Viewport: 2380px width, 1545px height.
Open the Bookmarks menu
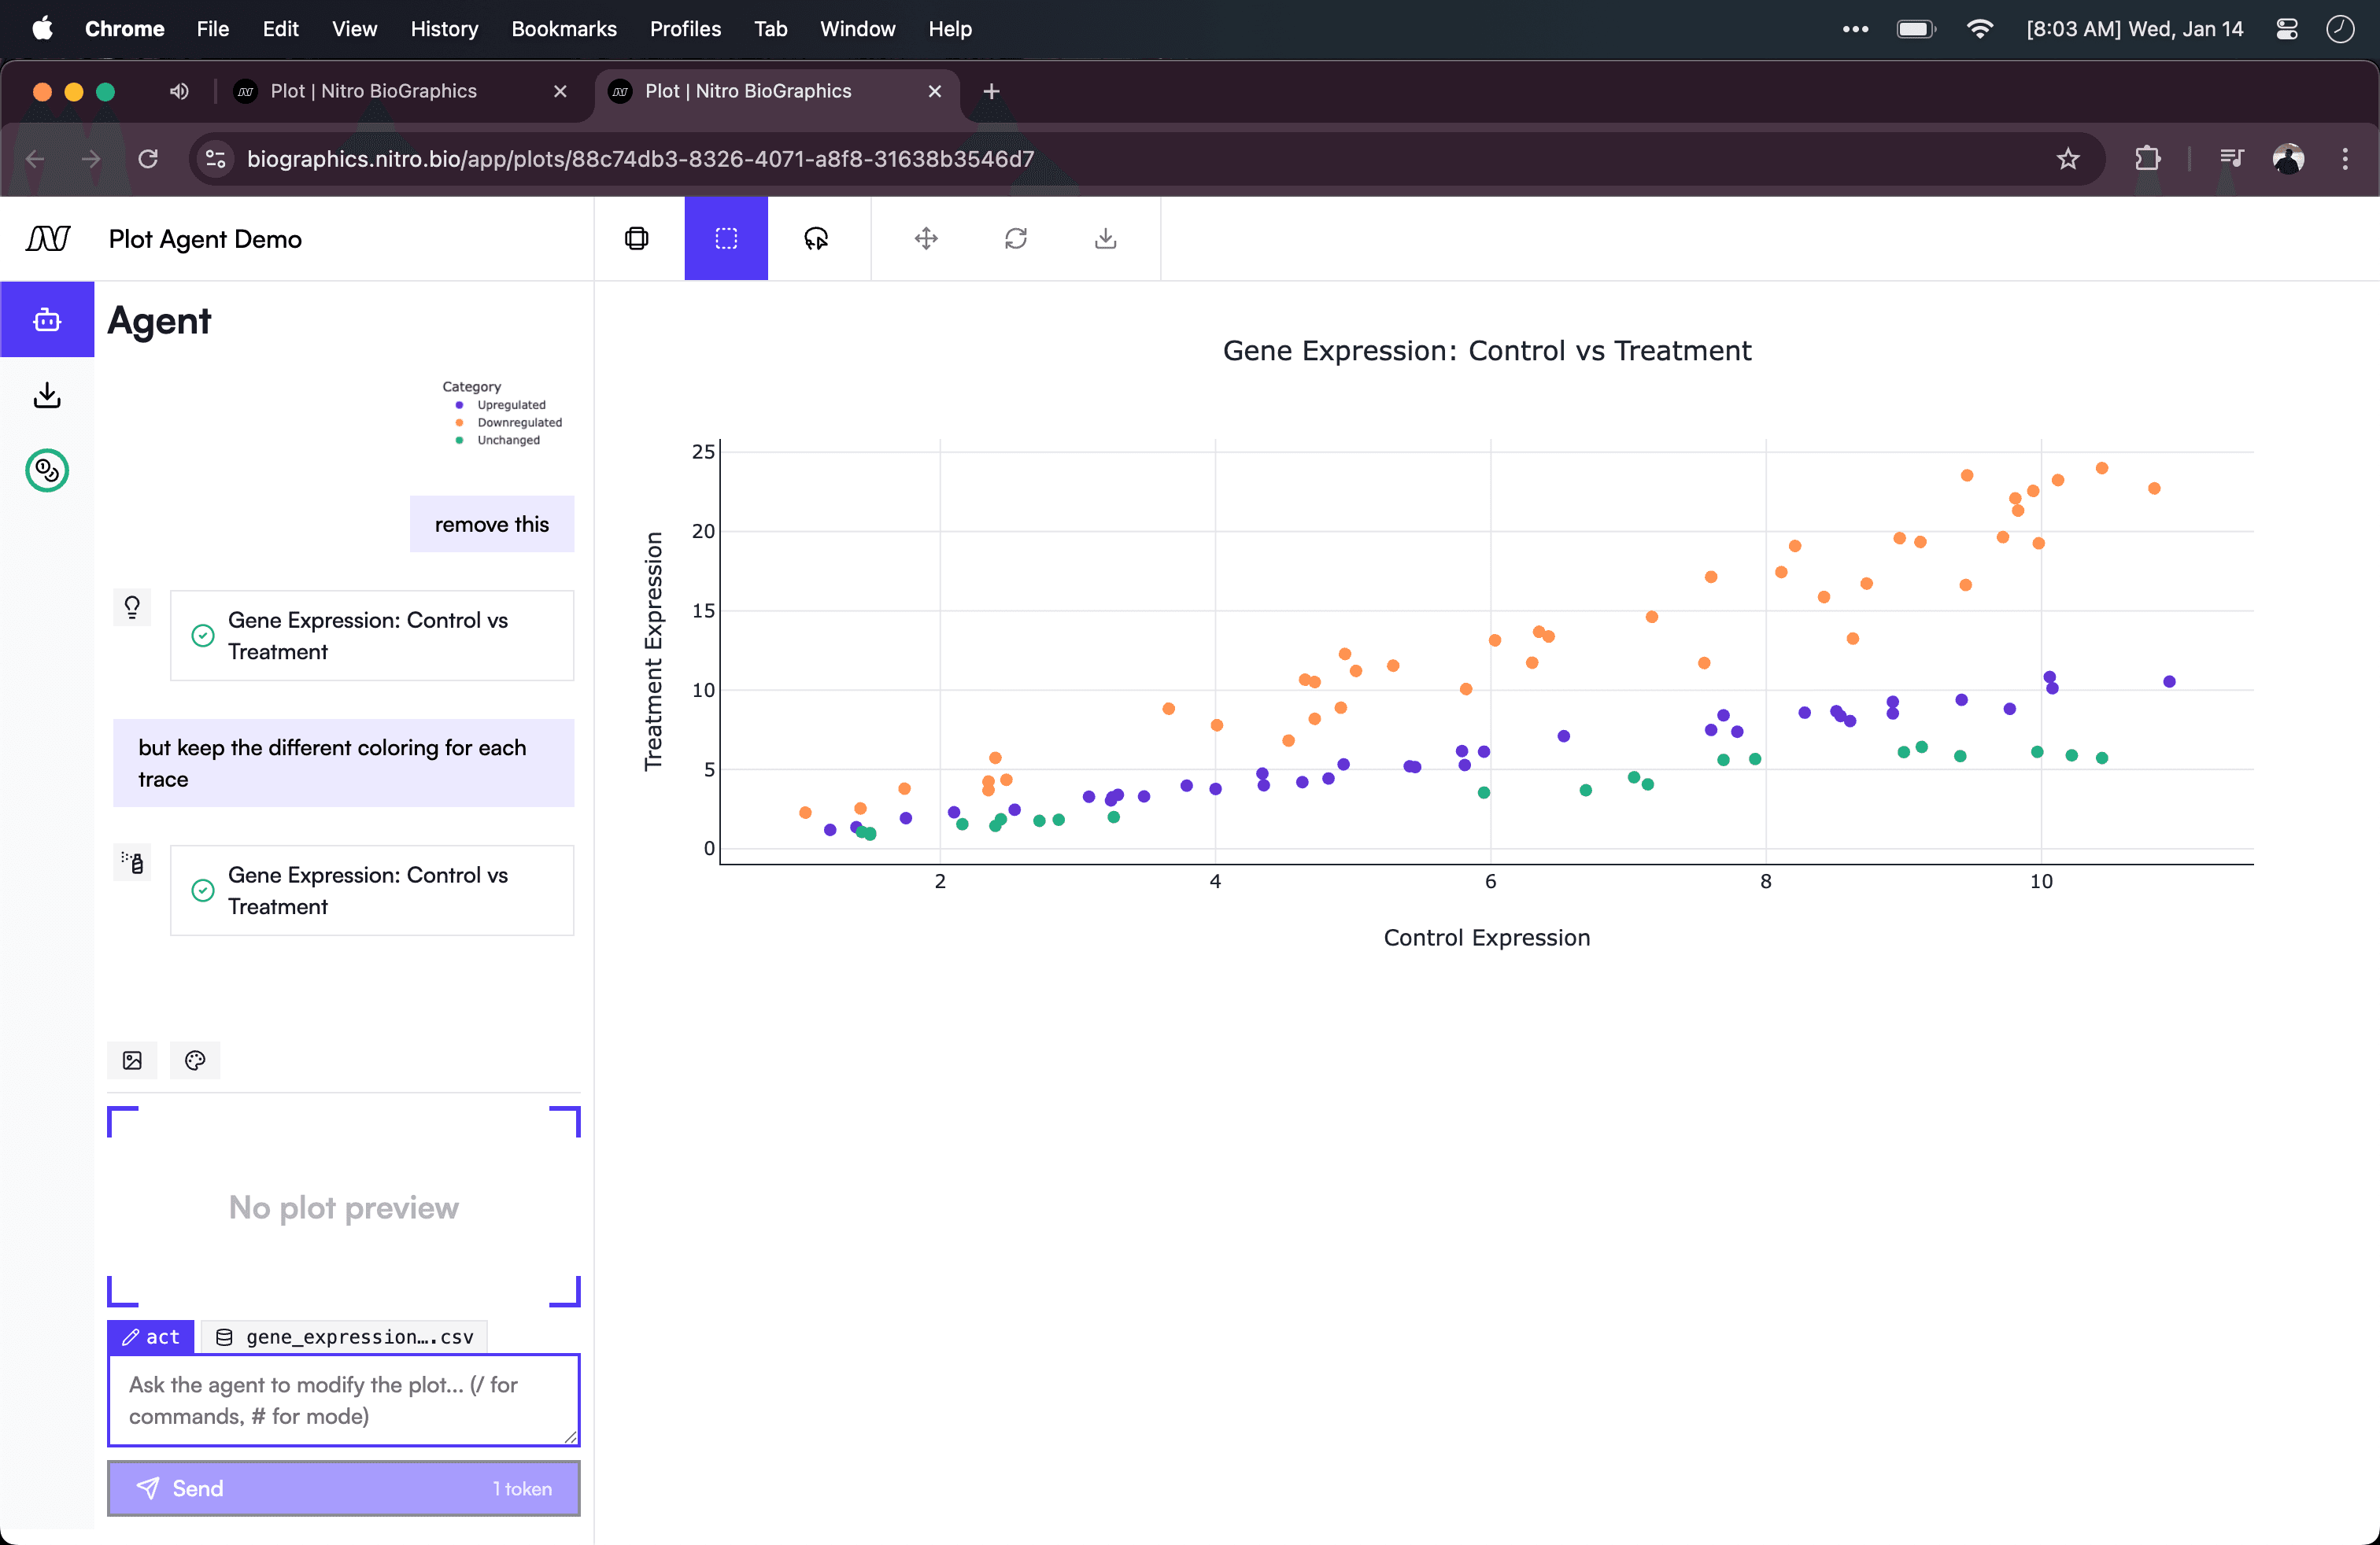[563, 29]
